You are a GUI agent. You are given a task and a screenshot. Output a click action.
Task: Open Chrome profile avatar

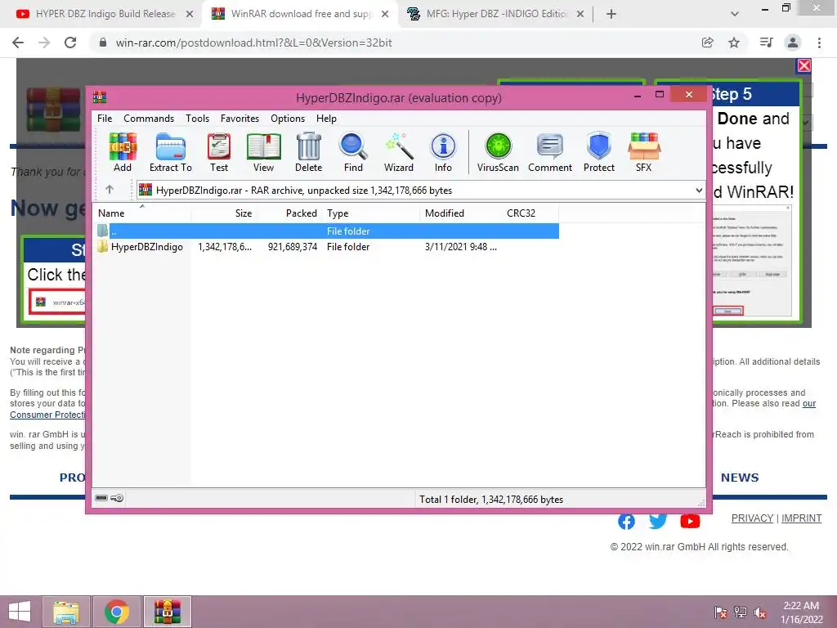[x=793, y=43]
